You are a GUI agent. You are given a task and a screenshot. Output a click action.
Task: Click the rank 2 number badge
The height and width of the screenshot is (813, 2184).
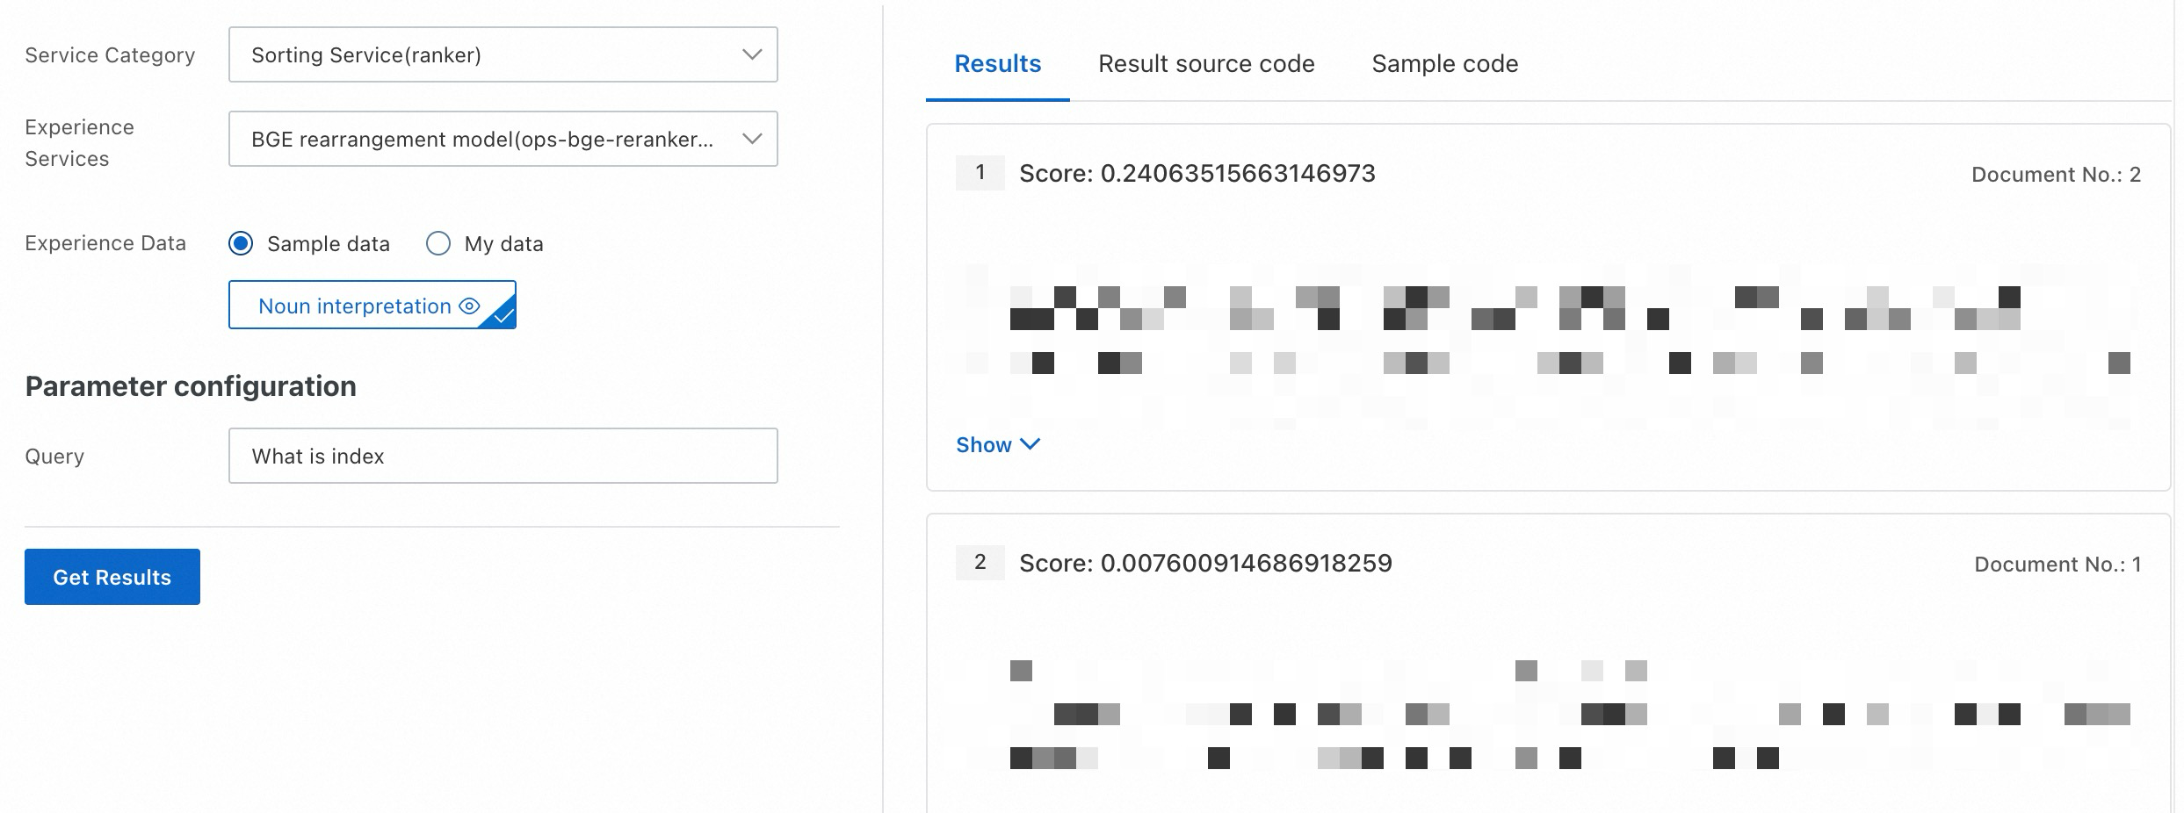pos(980,563)
